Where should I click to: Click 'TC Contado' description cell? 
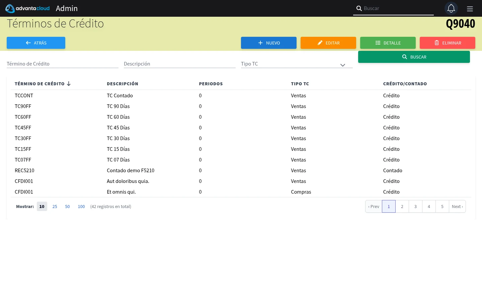point(120,95)
